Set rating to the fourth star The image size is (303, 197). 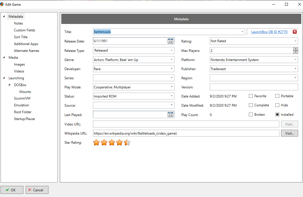119,143
